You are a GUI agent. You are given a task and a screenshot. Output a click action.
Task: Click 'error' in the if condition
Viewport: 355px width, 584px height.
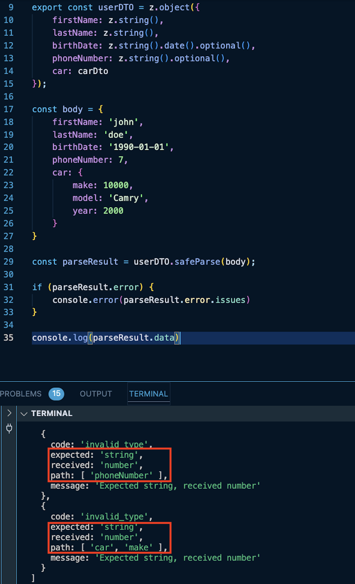tap(126, 287)
